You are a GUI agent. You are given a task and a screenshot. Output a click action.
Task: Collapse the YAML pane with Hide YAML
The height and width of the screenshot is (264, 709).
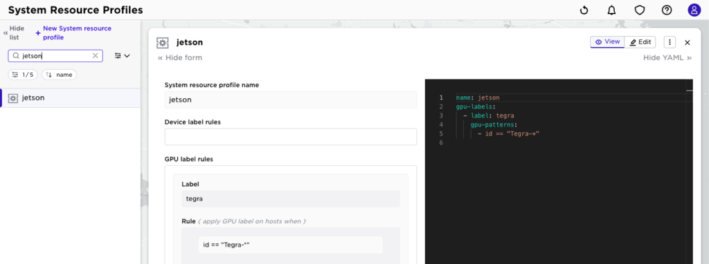coord(667,58)
